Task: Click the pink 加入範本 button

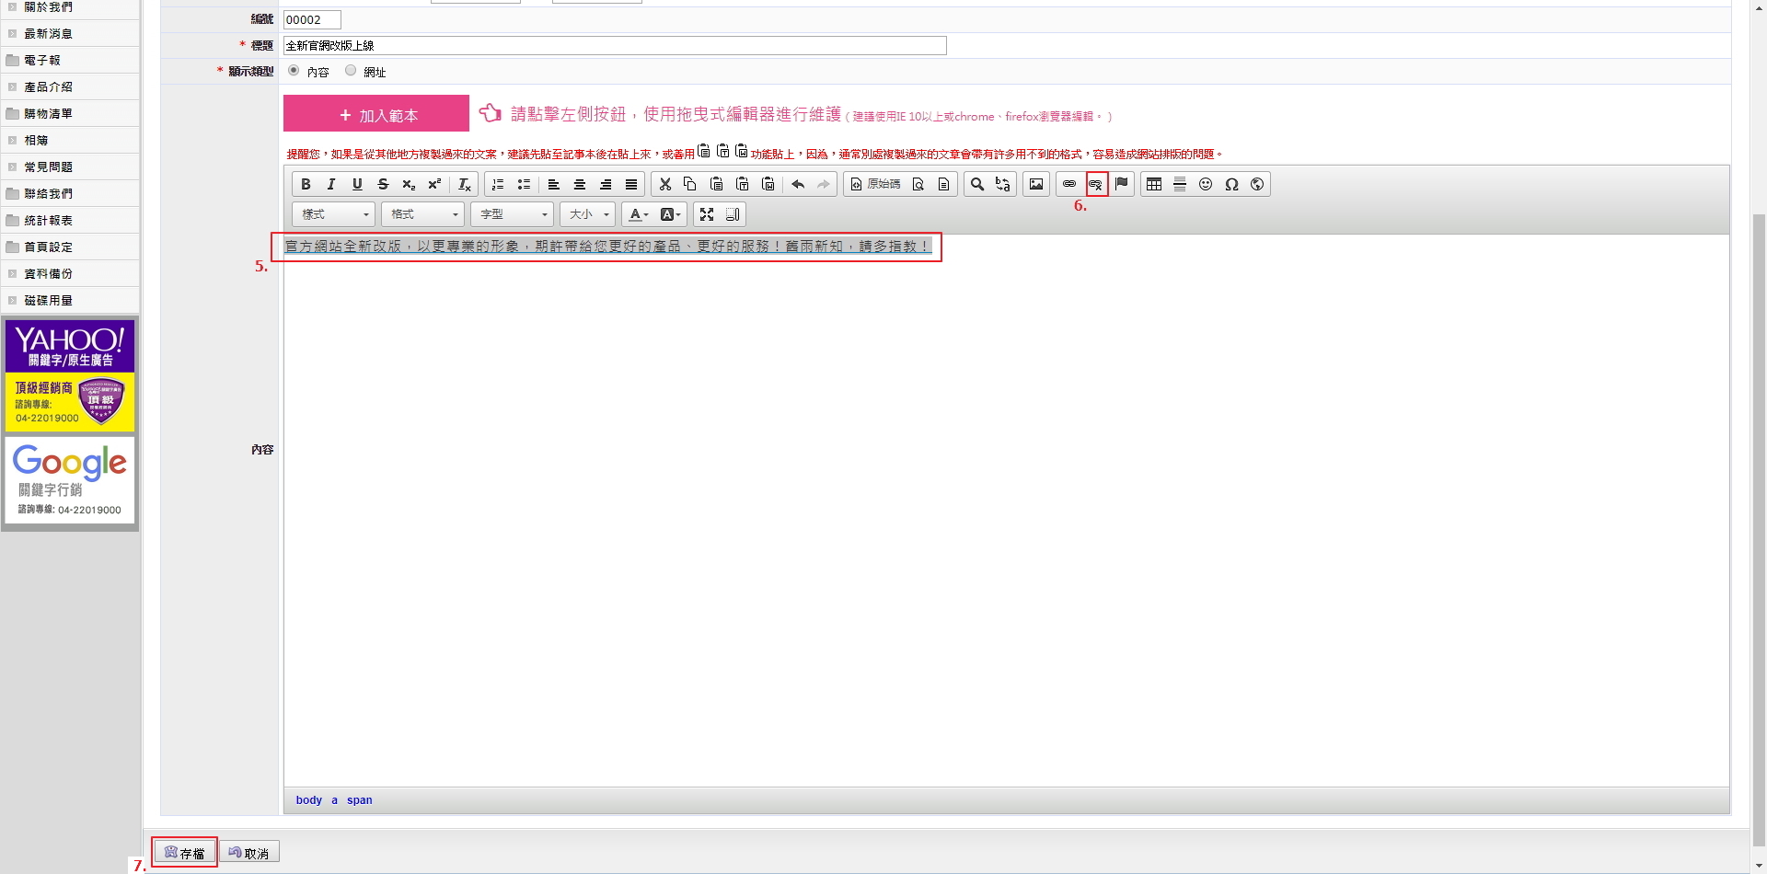Action: coord(376,114)
